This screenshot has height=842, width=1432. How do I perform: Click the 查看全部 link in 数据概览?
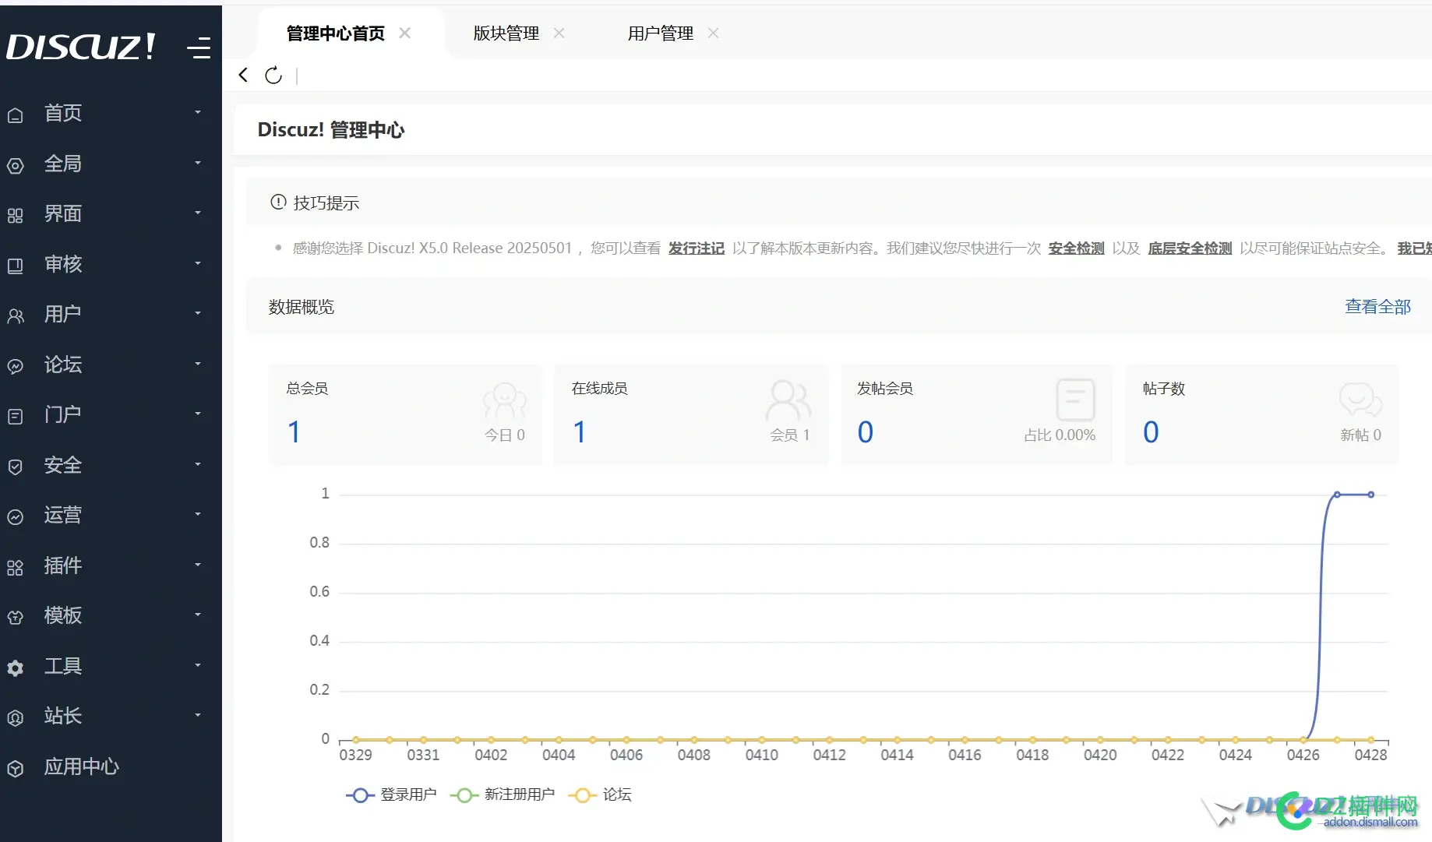(x=1377, y=306)
